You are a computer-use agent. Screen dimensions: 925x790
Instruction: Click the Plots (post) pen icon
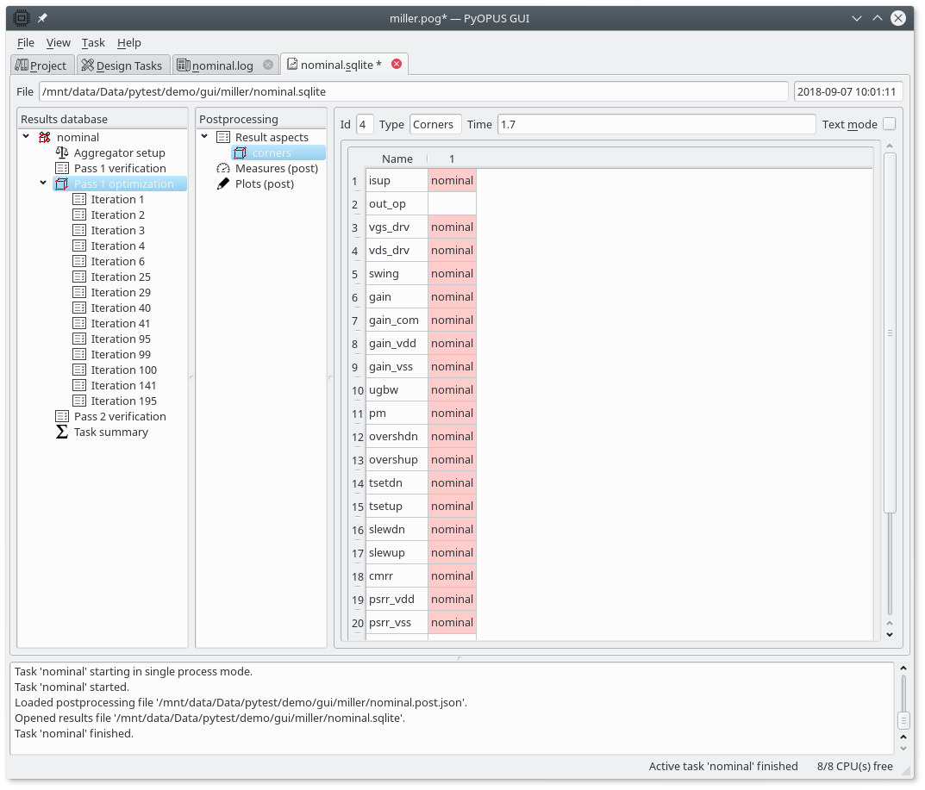pos(223,184)
